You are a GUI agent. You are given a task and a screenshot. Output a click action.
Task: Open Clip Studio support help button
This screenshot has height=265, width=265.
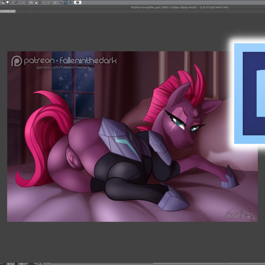pos(77,3)
